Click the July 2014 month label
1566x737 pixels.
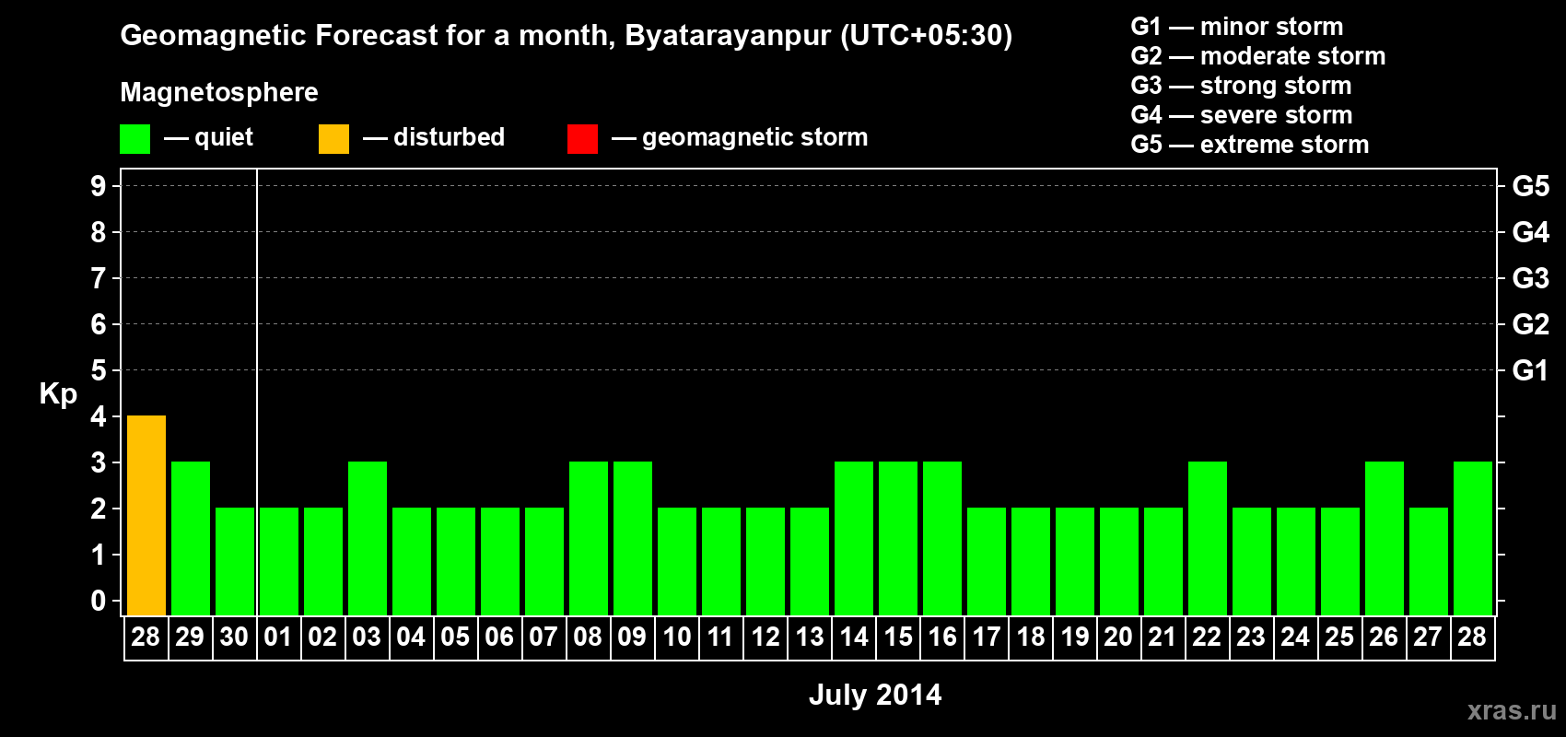pos(875,695)
